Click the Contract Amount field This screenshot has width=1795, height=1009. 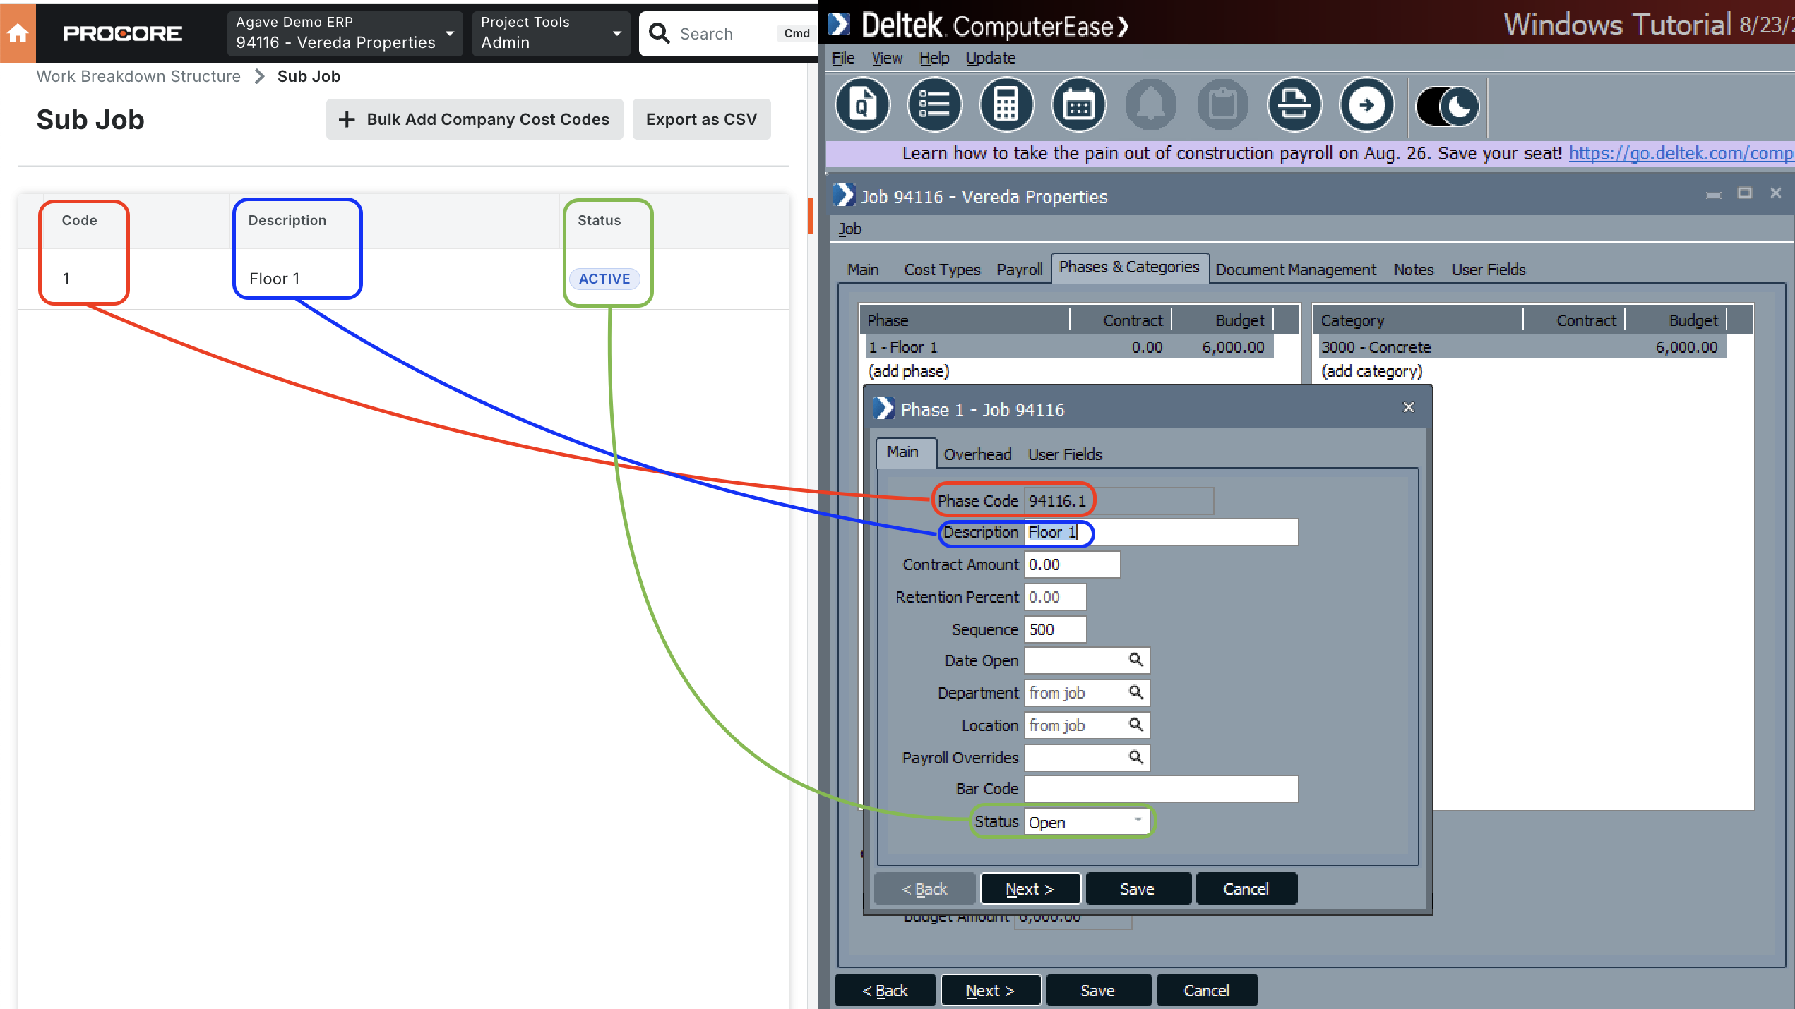tap(1072, 564)
